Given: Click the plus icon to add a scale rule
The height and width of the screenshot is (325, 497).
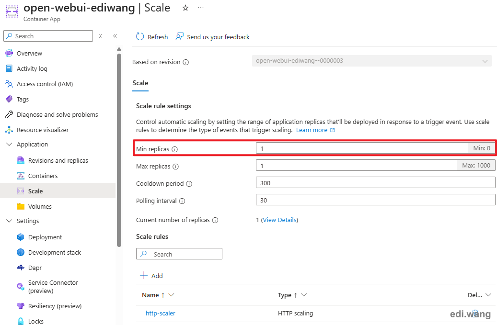Looking at the screenshot, I should tap(144, 275).
